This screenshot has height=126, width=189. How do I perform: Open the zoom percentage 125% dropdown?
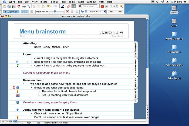[117, 6]
